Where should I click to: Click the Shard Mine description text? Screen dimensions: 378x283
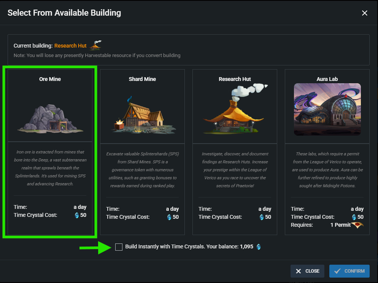[x=142, y=170]
